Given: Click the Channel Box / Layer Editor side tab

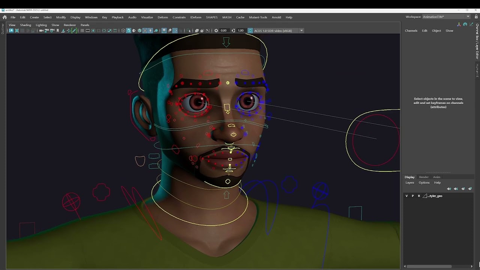Looking at the screenshot, I should 477,41.
